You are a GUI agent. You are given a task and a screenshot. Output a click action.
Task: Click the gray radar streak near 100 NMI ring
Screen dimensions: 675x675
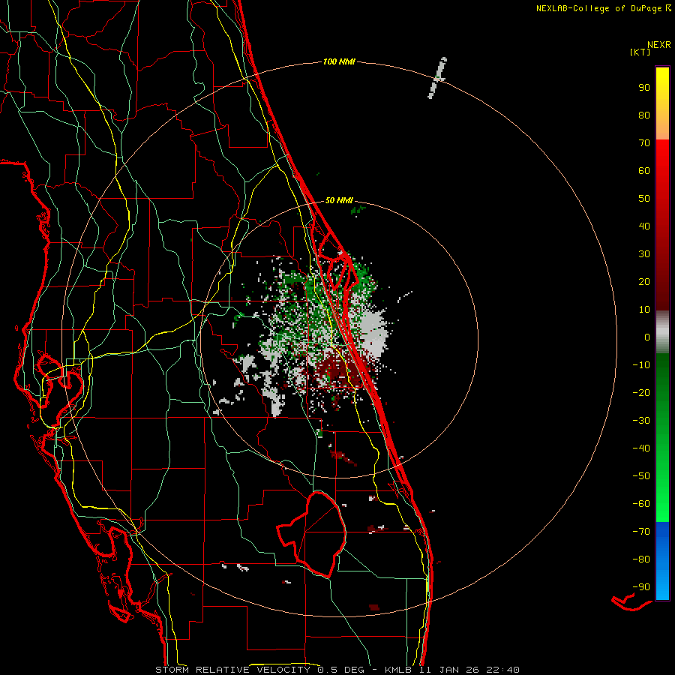[437, 78]
